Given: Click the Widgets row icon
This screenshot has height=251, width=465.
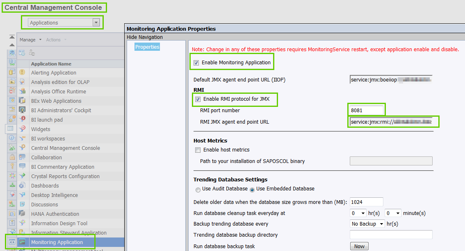Looking at the screenshot, I should pyautogui.click(x=22, y=129).
